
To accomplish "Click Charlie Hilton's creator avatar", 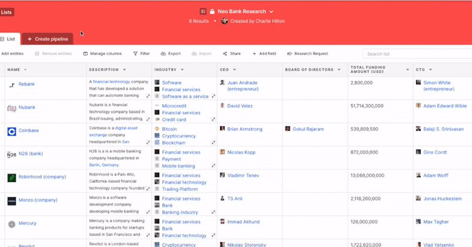I will point(225,21).
